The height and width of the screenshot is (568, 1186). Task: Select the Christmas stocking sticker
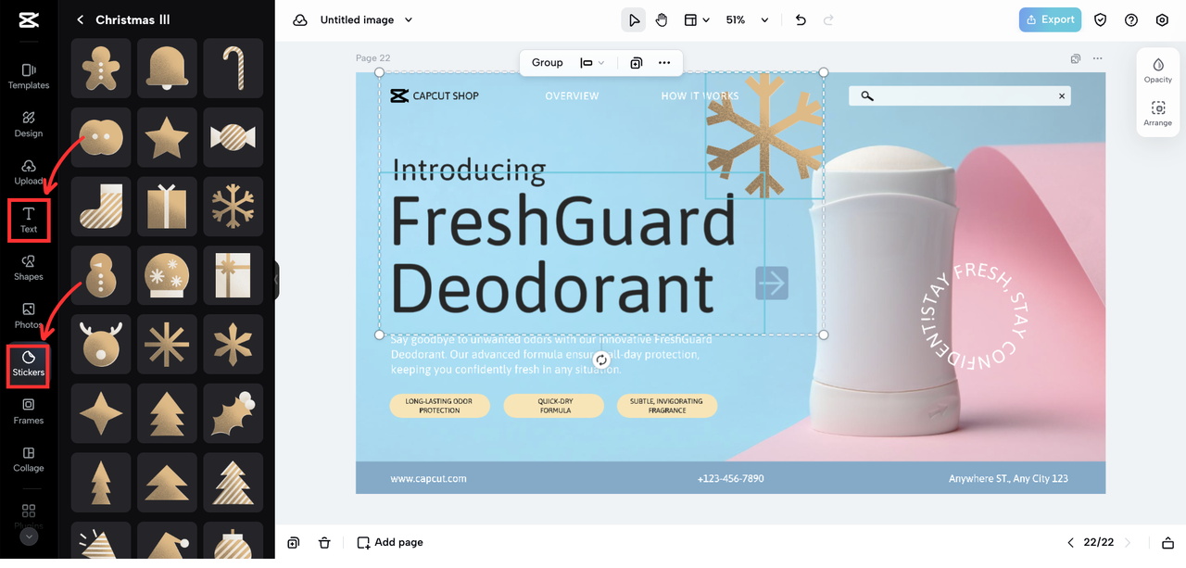tap(101, 206)
